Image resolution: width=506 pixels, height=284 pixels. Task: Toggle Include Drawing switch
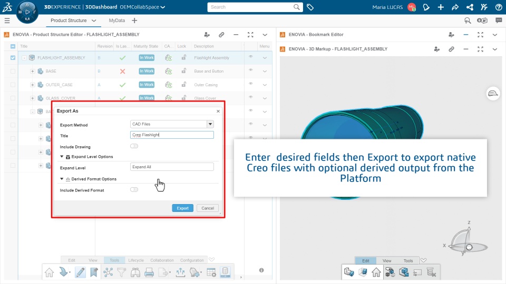coord(134,146)
